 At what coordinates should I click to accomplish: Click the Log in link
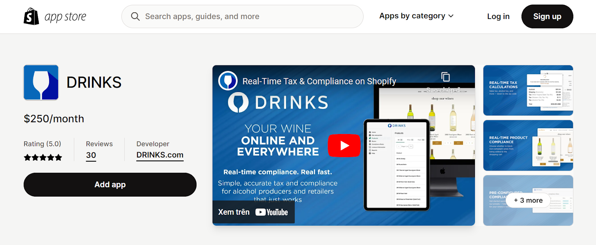(498, 16)
